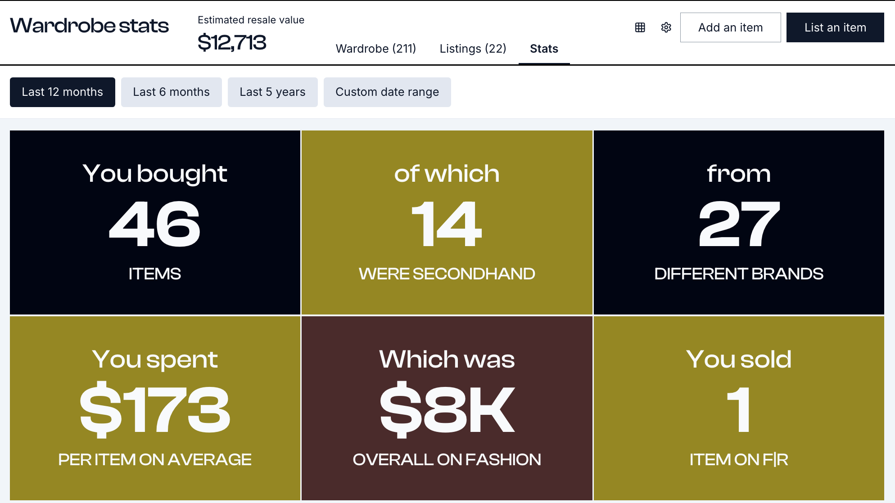Click the $8K overall on fashion tile
This screenshot has width=895, height=503.
[447, 408]
